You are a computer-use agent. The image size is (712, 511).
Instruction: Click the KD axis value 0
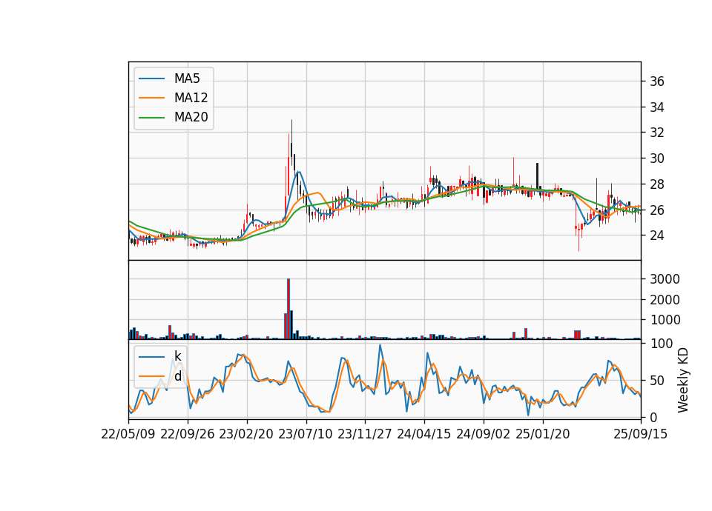pyautogui.click(x=653, y=418)
